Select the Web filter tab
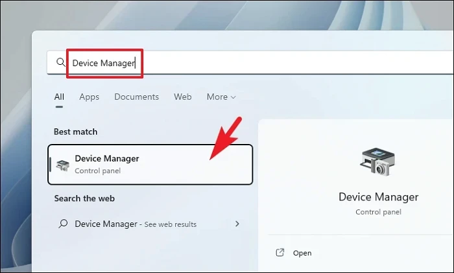Viewport: 454px width, 273px height. [x=182, y=97]
